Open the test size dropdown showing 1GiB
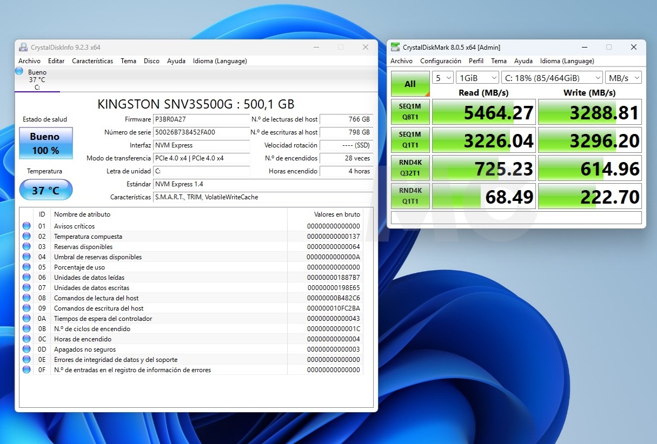This screenshot has width=657, height=444. click(x=477, y=78)
